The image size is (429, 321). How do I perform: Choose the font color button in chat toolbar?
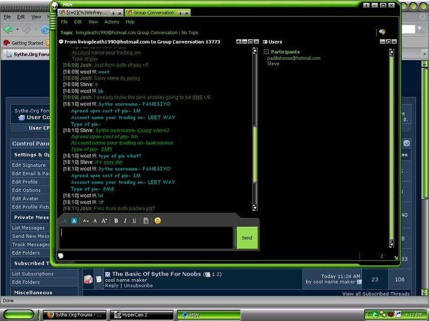(65, 221)
